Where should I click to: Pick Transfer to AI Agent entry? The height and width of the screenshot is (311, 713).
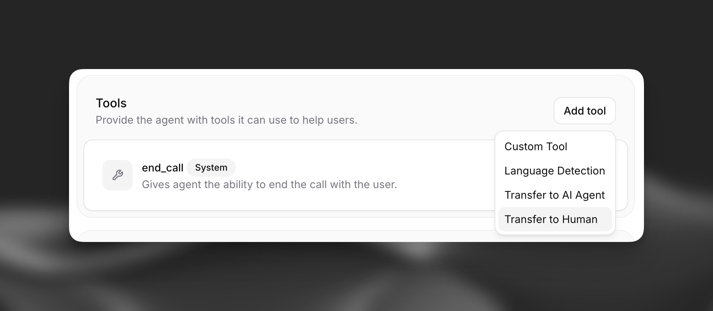554,195
